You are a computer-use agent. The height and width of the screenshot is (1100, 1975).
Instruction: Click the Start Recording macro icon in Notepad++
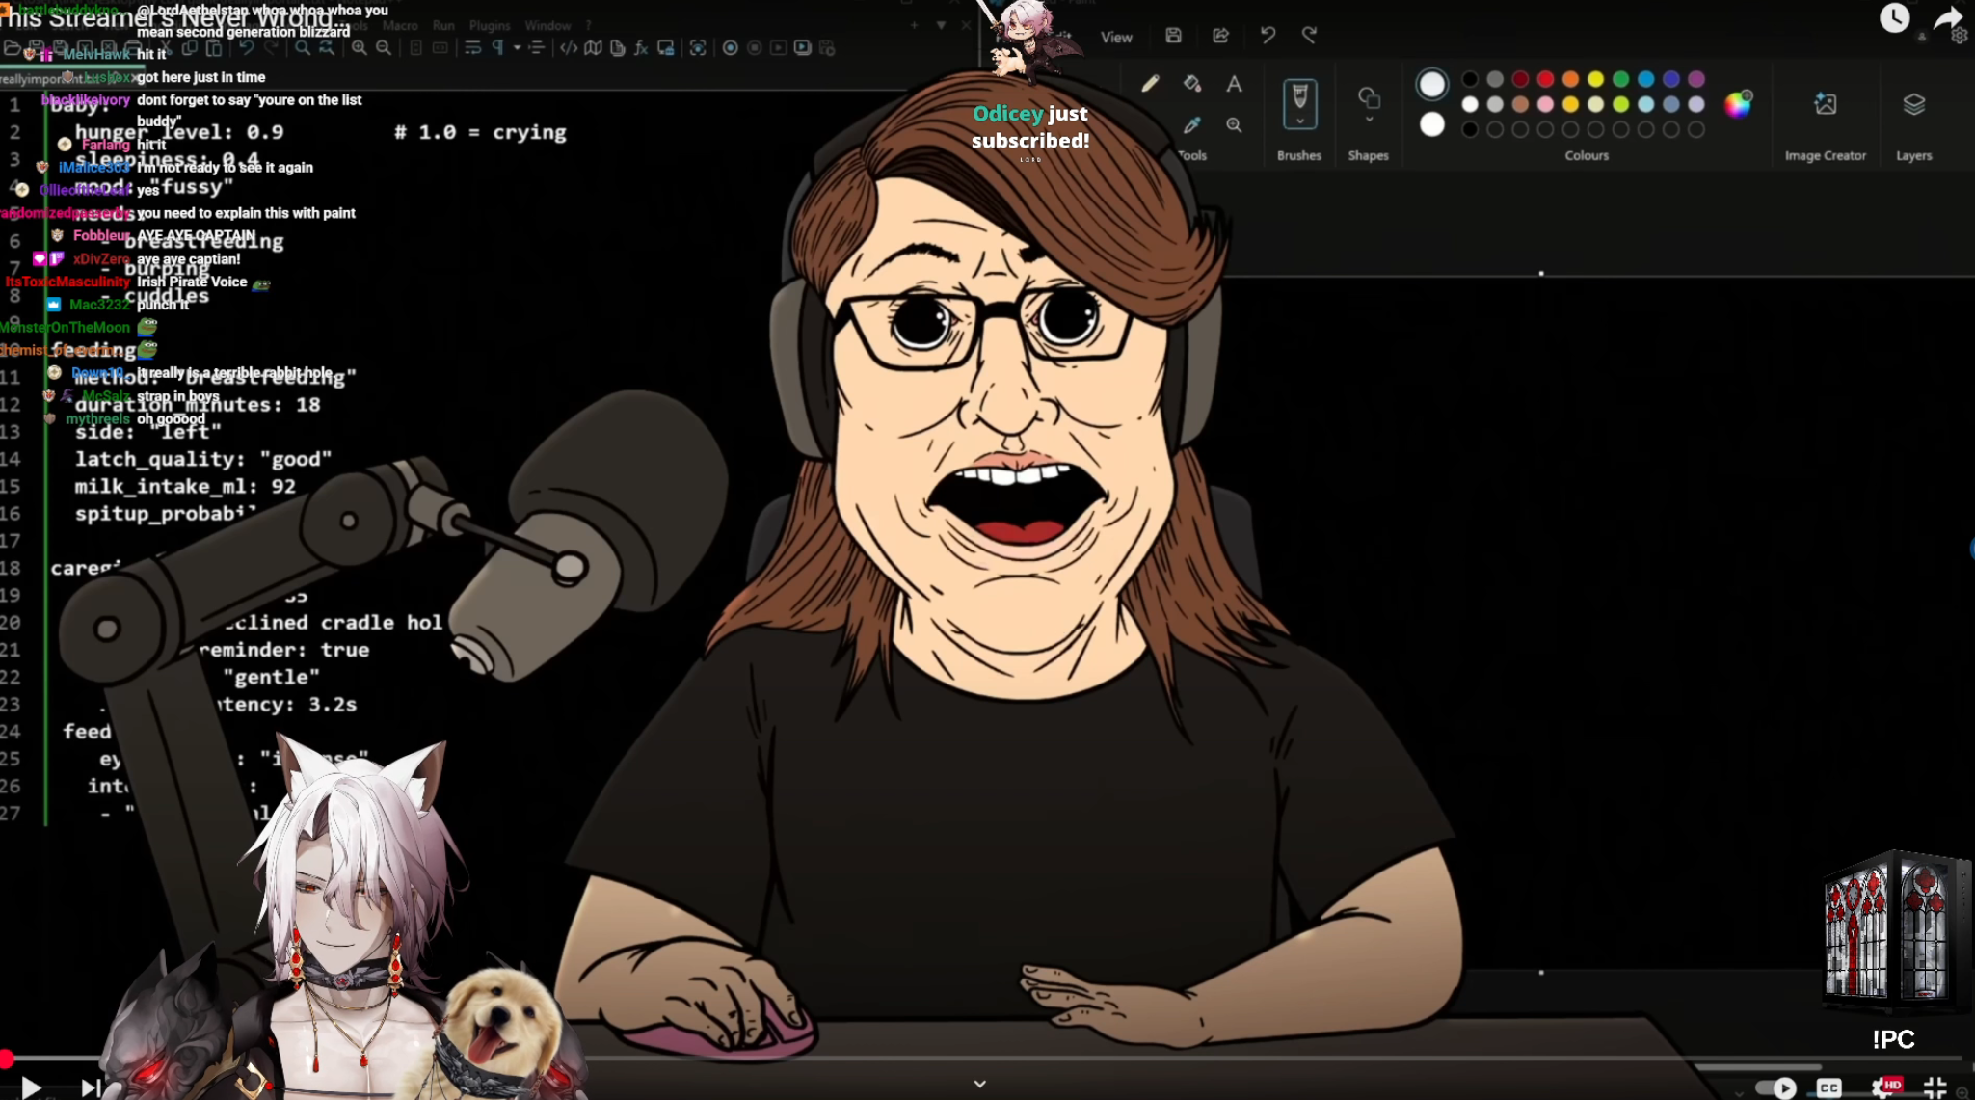click(x=730, y=47)
